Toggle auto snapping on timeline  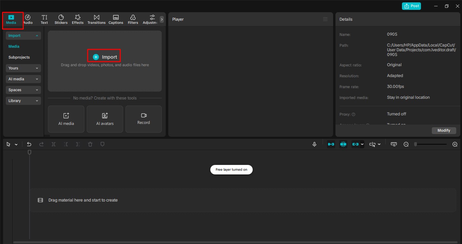[x=343, y=144]
